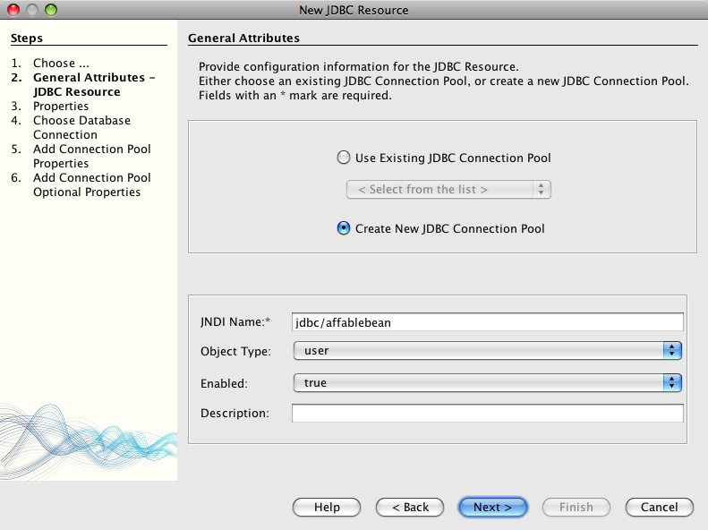Viewport: 708px width, 530px height.
Task: Minimize the dialog with the yellow button
Action: (31, 10)
